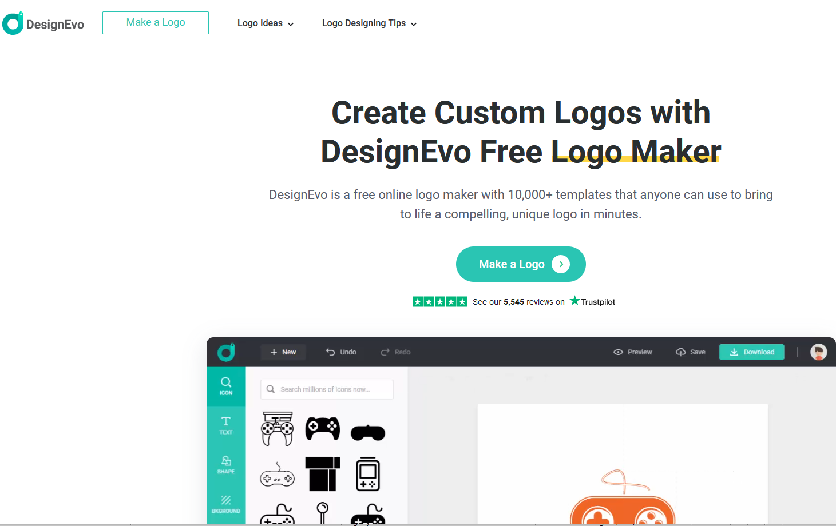Select the ICON search sidebar tool

[x=226, y=386]
